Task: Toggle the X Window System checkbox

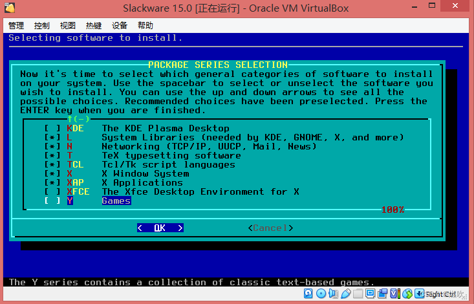Action: (52, 173)
